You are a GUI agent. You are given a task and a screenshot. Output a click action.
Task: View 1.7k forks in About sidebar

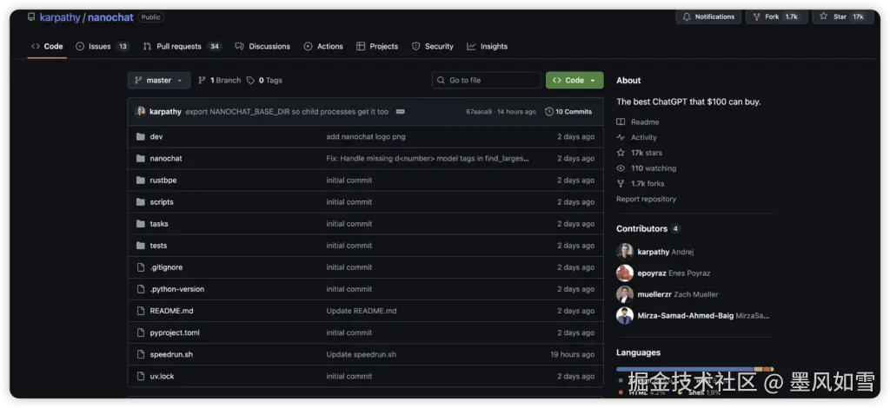click(641, 184)
